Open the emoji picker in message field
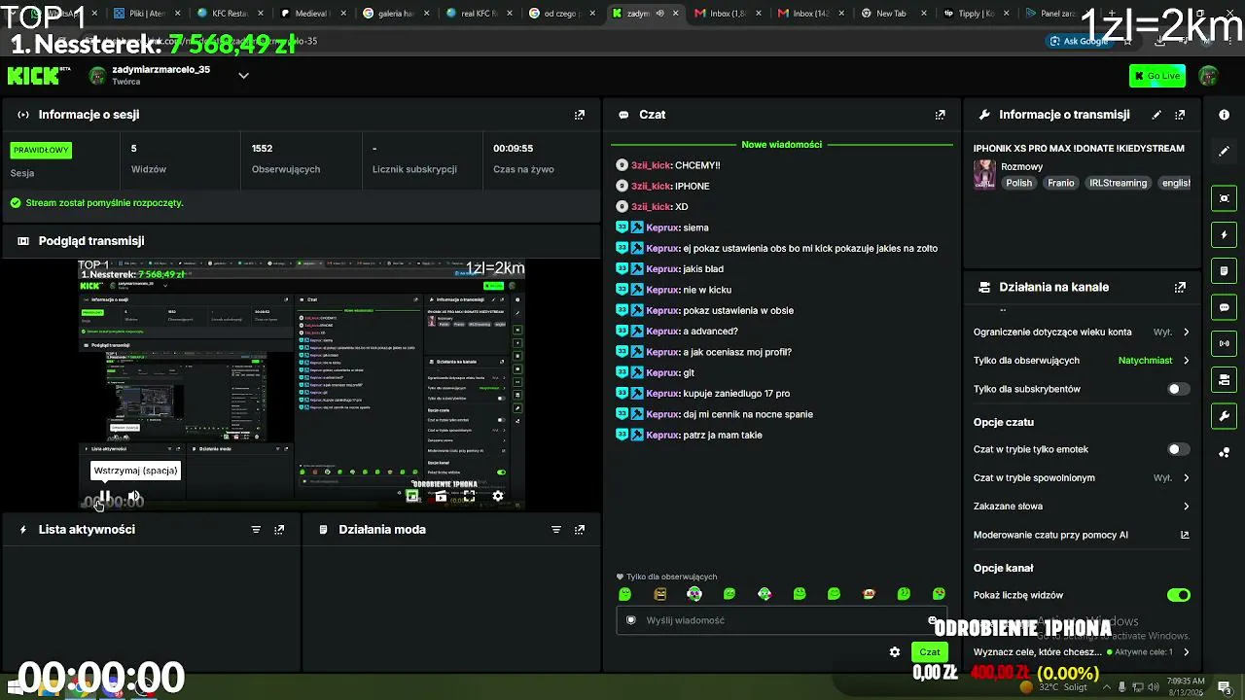Image resolution: width=1245 pixels, height=700 pixels. click(x=931, y=620)
